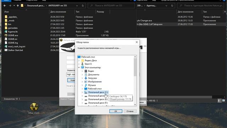Click the folder tree scrollbar thumb
The width and height of the screenshot is (227, 128).
135,67
